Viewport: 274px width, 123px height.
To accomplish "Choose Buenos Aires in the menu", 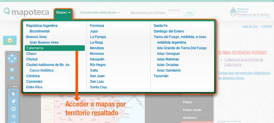I will pos(36,37).
